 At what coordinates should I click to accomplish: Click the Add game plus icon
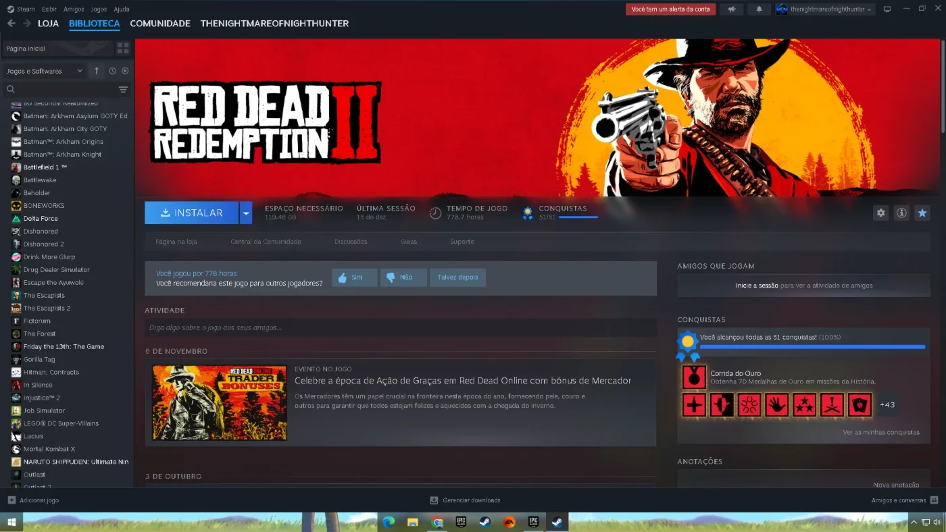pyautogui.click(x=11, y=500)
